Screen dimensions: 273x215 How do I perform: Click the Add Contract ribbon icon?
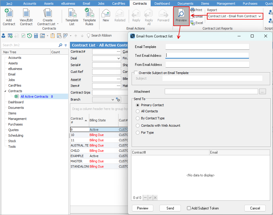pyautogui.click(x=9, y=17)
